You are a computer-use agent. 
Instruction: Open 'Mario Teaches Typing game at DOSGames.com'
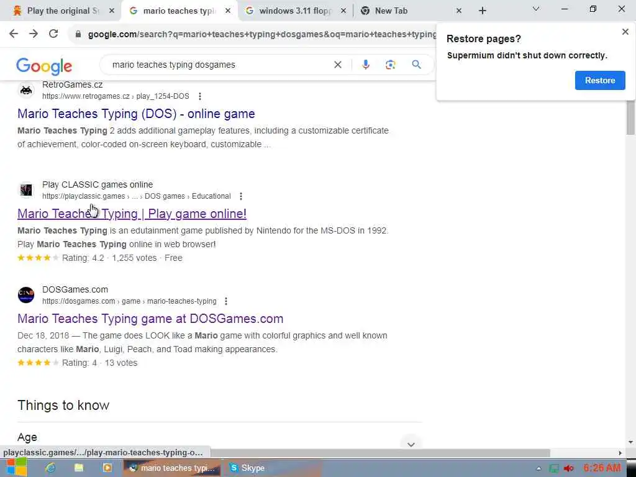150,319
